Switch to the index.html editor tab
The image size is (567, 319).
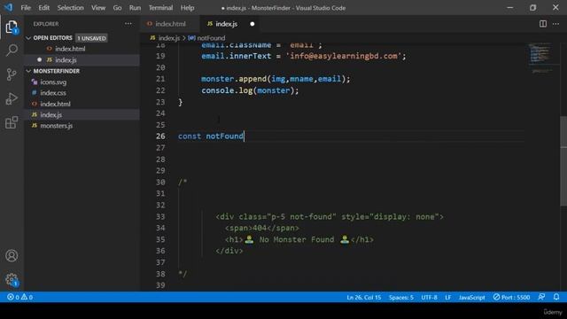tap(170, 24)
